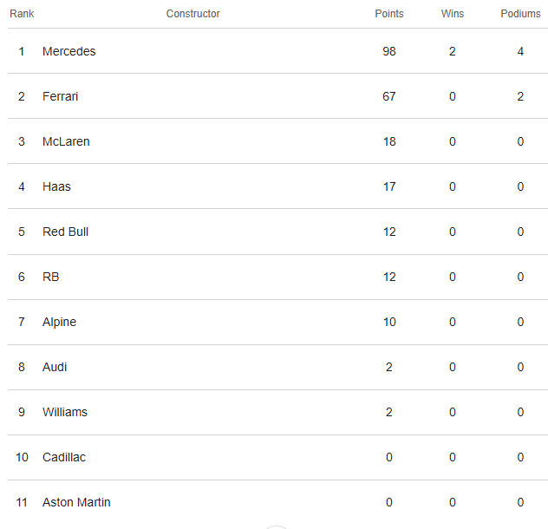Open the Ferrari constructor entry
The width and height of the screenshot is (548, 529).
(61, 96)
